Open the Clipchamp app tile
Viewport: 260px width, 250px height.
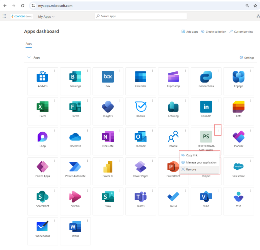pyautogui.click(x=173, y=77)
